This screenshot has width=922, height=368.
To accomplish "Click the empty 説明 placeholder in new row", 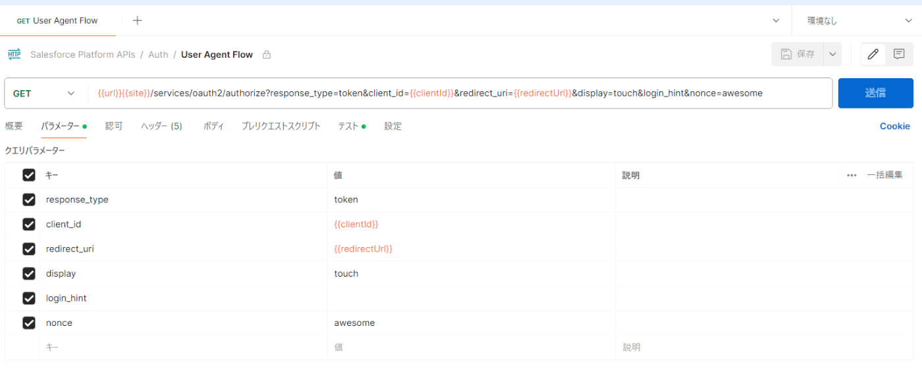I will (765, 348).
